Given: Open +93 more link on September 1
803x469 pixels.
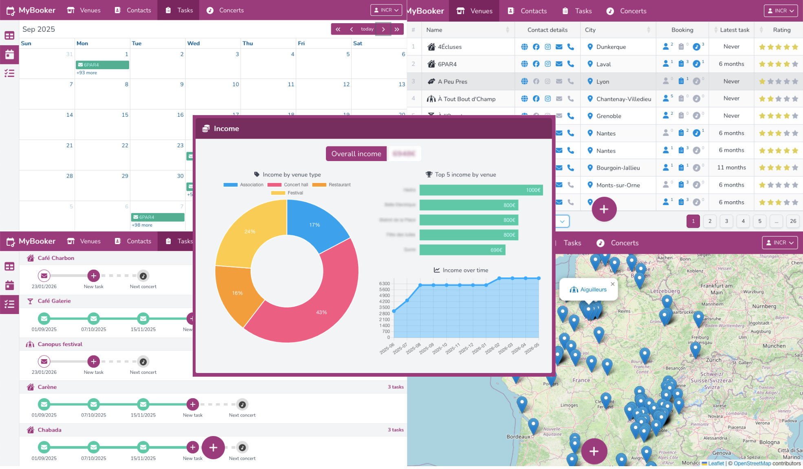Looking at the screenshot, I should [x=87, y=73].
